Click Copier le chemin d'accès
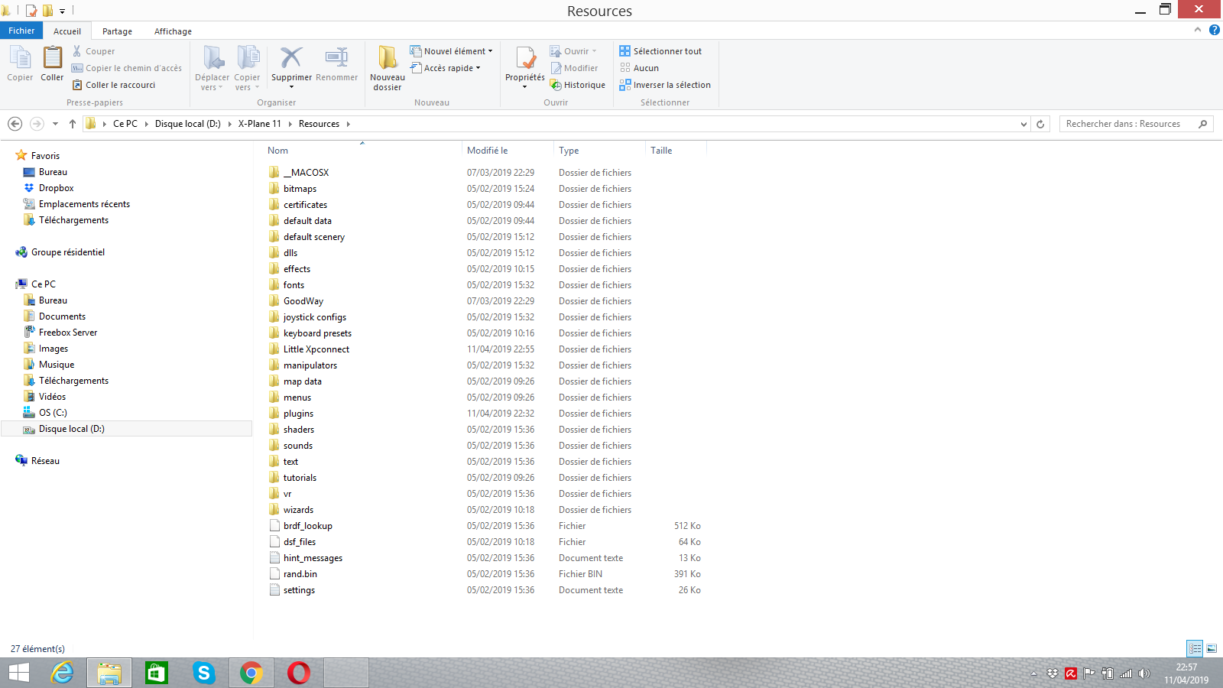Screen dimensions: 1223x688 pyautogui.click(x=127, y=68)
